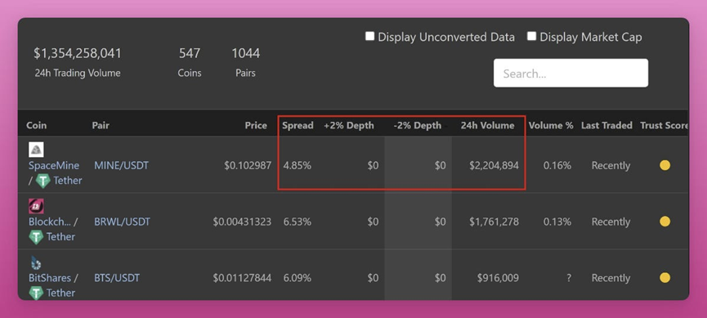This screenshot has width=707, height=318.
Task: Click the SpaceMine coin logo icon
Action: pos(36,150)
